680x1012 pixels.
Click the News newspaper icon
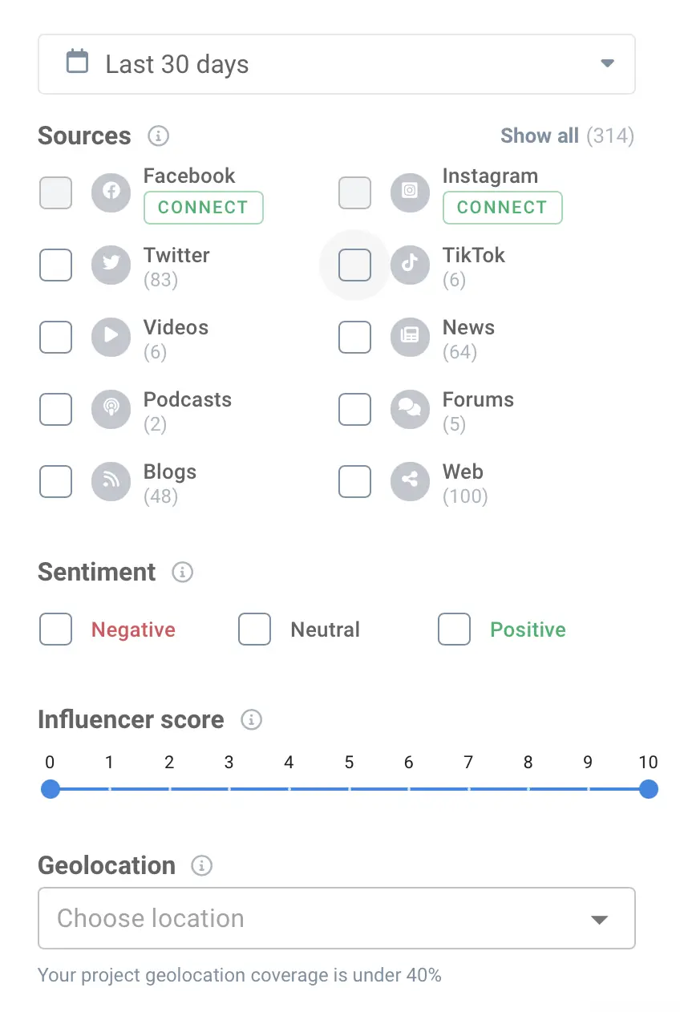click(x=410, y=338)
